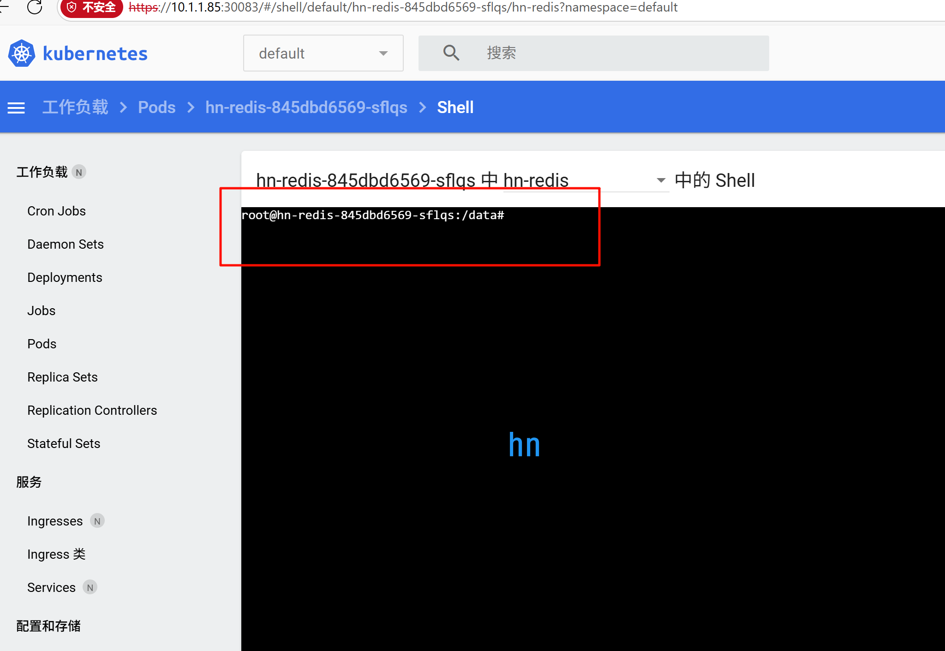This screenshot has height=651, width=945.
Task: Open the hn-redis-845dbd6569-sflqs breadcrumb link
Action: (306, 108)
